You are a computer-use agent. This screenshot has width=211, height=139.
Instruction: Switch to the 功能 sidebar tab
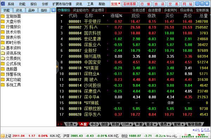click(7, 10)
